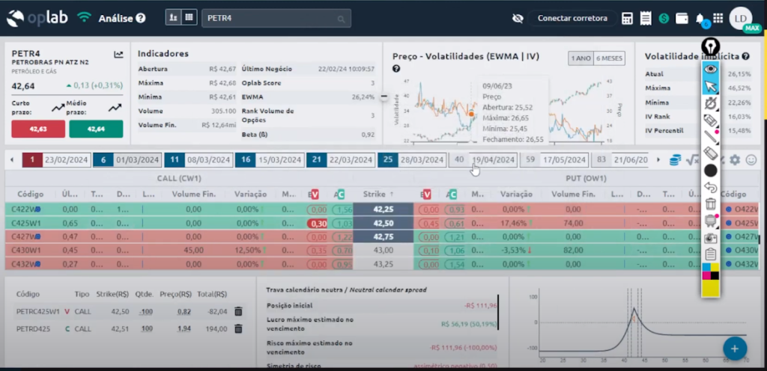Open the wallet icon in header
Screen dimensions: 767x371
tap(682, 19)
